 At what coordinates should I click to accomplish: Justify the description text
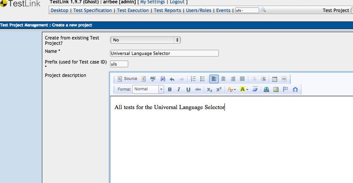click(242, 79)
